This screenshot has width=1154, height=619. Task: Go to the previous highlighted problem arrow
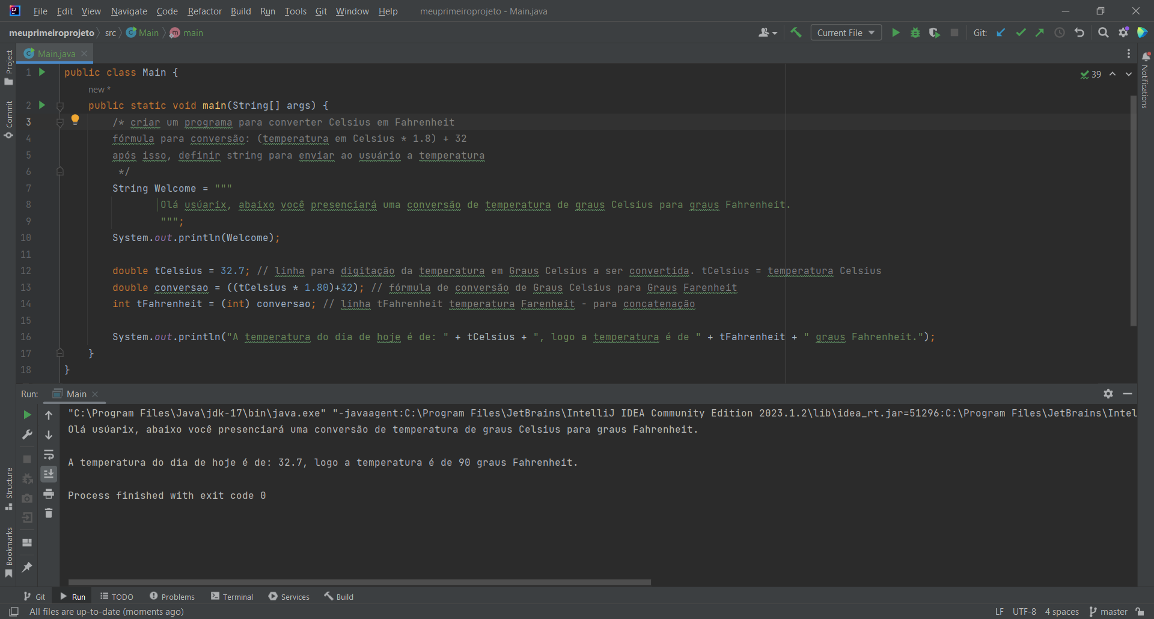tap(1113, 74)
